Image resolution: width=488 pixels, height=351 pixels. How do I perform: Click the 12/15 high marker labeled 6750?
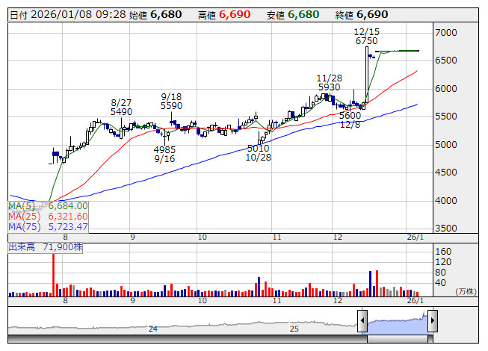click(x=366, y=41)
